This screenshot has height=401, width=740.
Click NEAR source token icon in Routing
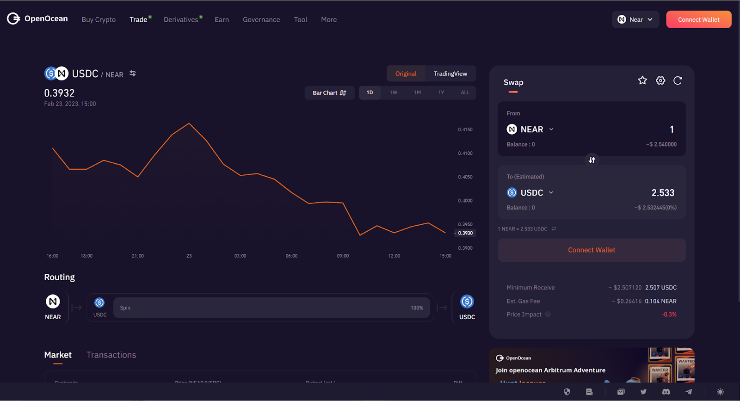53,302
